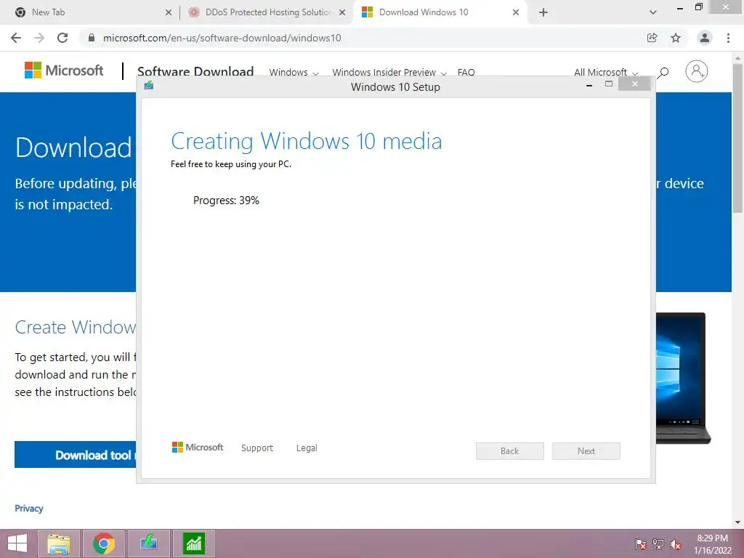
Task: Open the taskbar clock showing 8:29 PM
Action: point(712,544)
